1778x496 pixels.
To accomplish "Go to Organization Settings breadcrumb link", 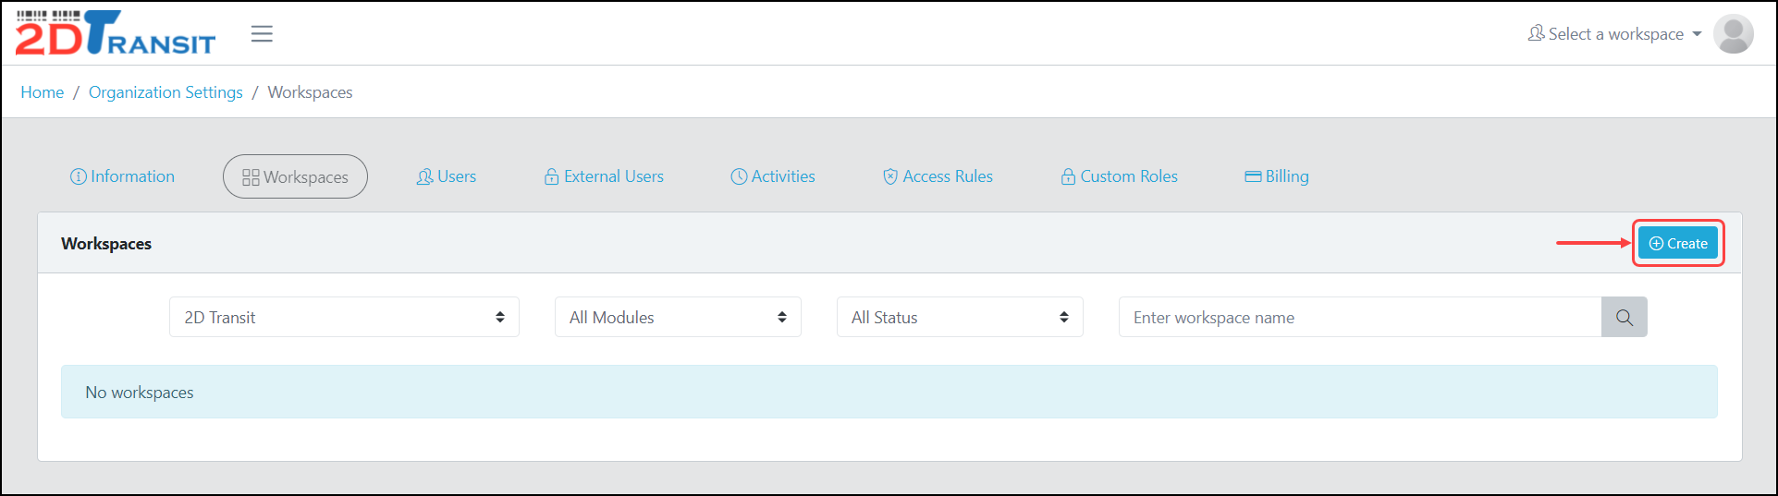I will (x=166, y=92).
